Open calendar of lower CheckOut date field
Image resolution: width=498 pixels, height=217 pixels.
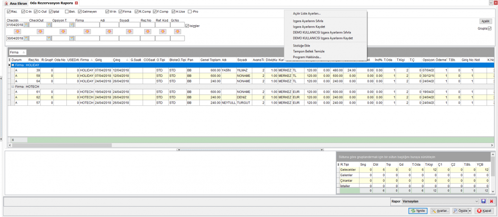[49, 38]
